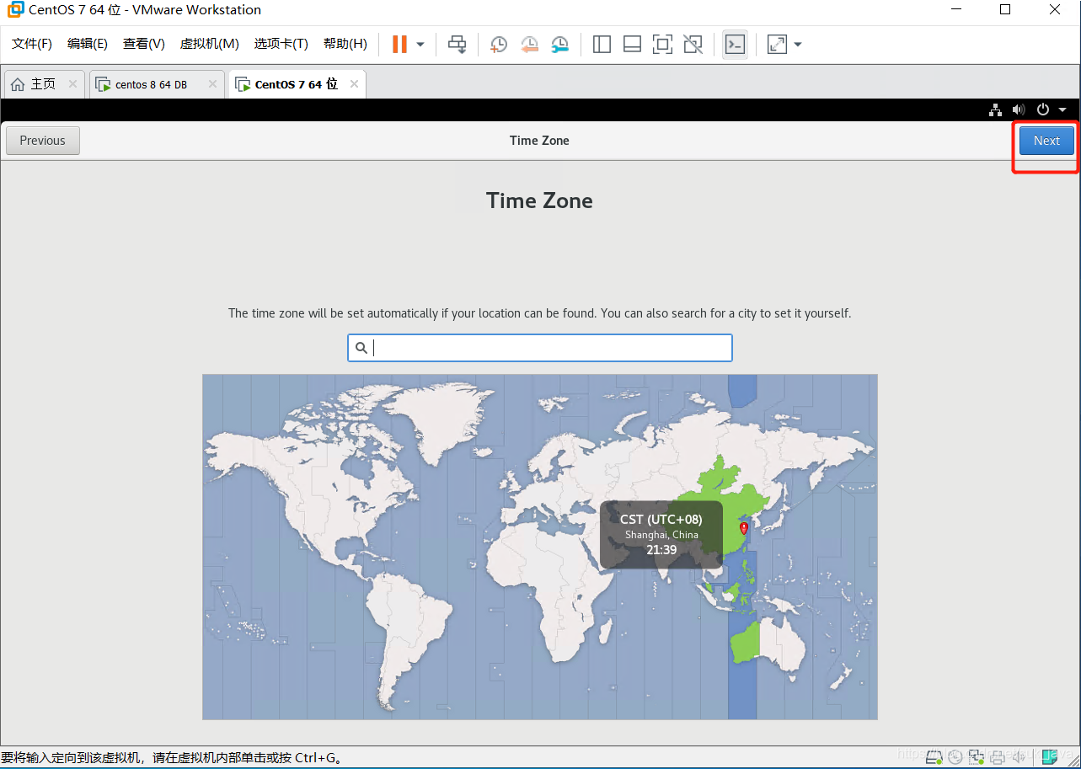Open the 帮助(H) menu
The width and height of the screenshot is (1081, 769).
tap(345, 44)
